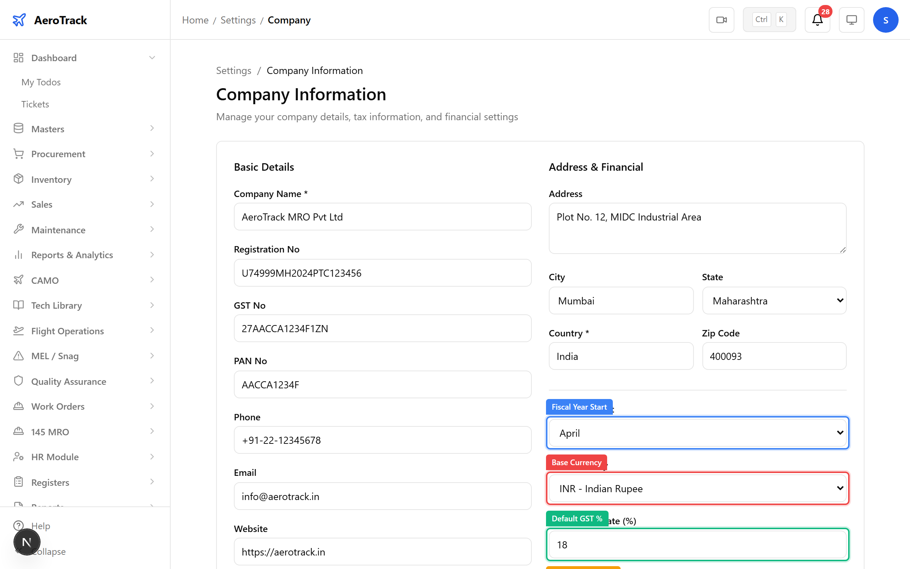Select the Procurement cart icon
Viewport: 910px width, 569px height.
(x=18, y=154)
